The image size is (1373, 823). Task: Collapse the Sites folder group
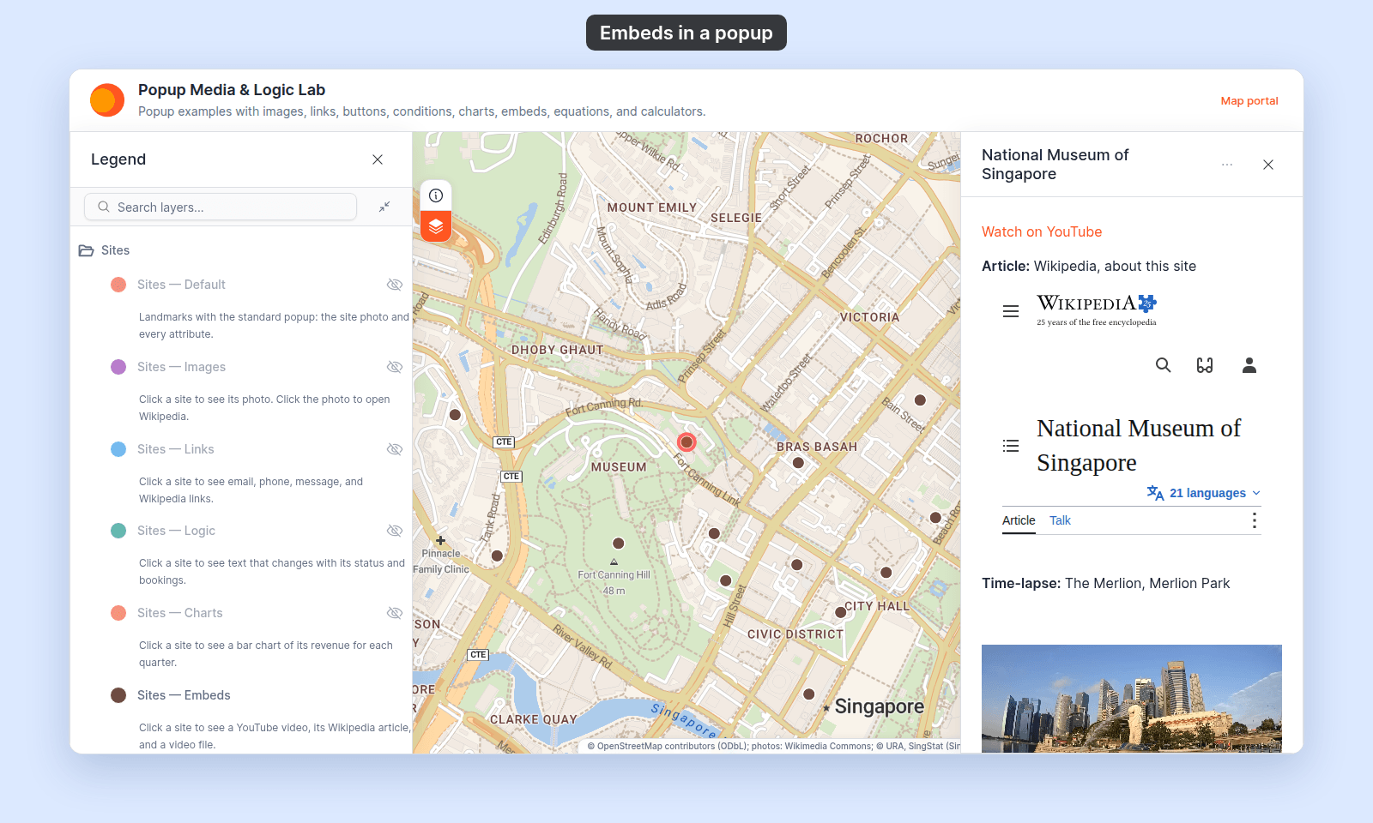[86, 250]
